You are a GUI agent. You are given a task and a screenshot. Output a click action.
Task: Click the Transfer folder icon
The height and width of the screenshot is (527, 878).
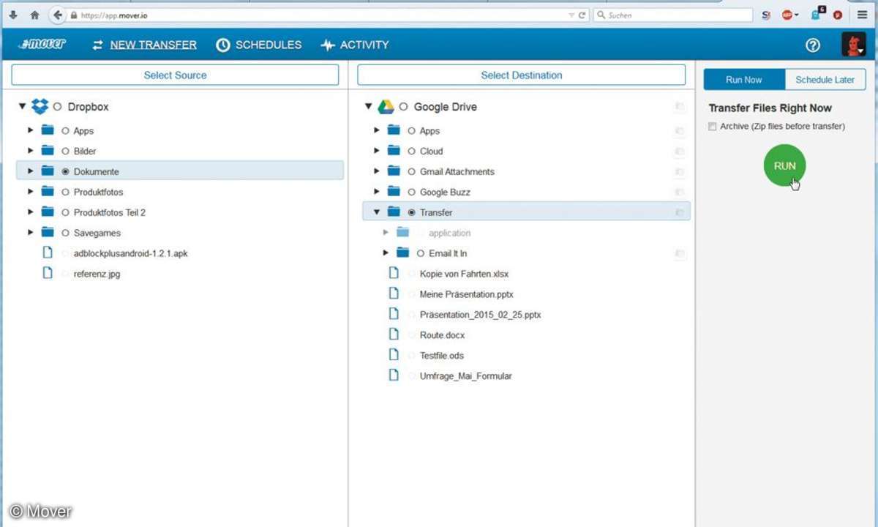pos(394,212)
